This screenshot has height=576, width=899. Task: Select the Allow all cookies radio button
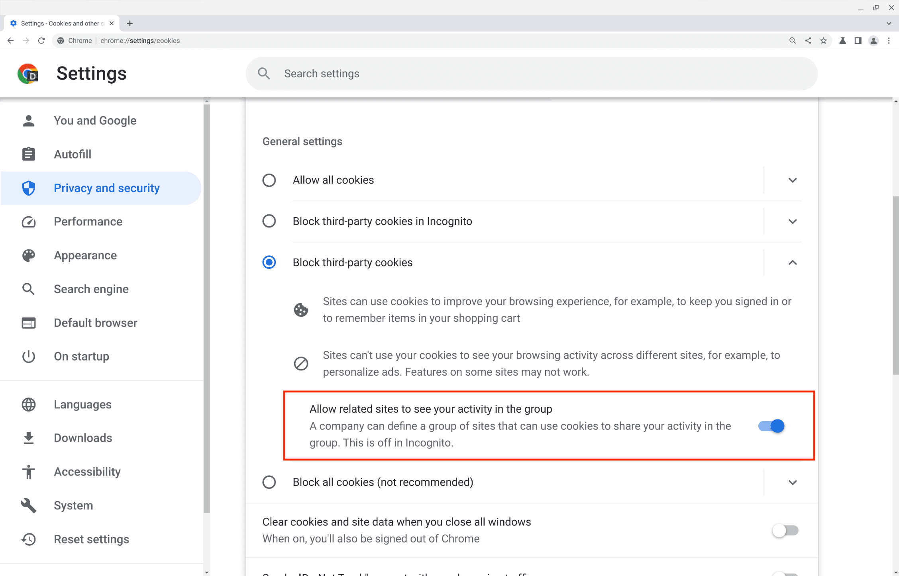(x=269, y=180)
